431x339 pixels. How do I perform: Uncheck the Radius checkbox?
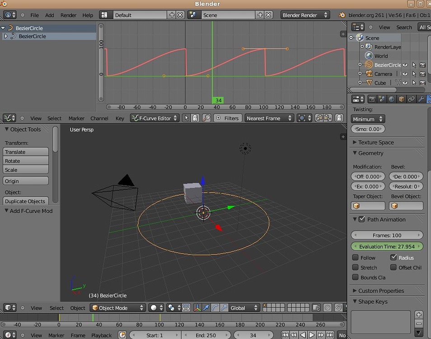[x=394, y=257]
